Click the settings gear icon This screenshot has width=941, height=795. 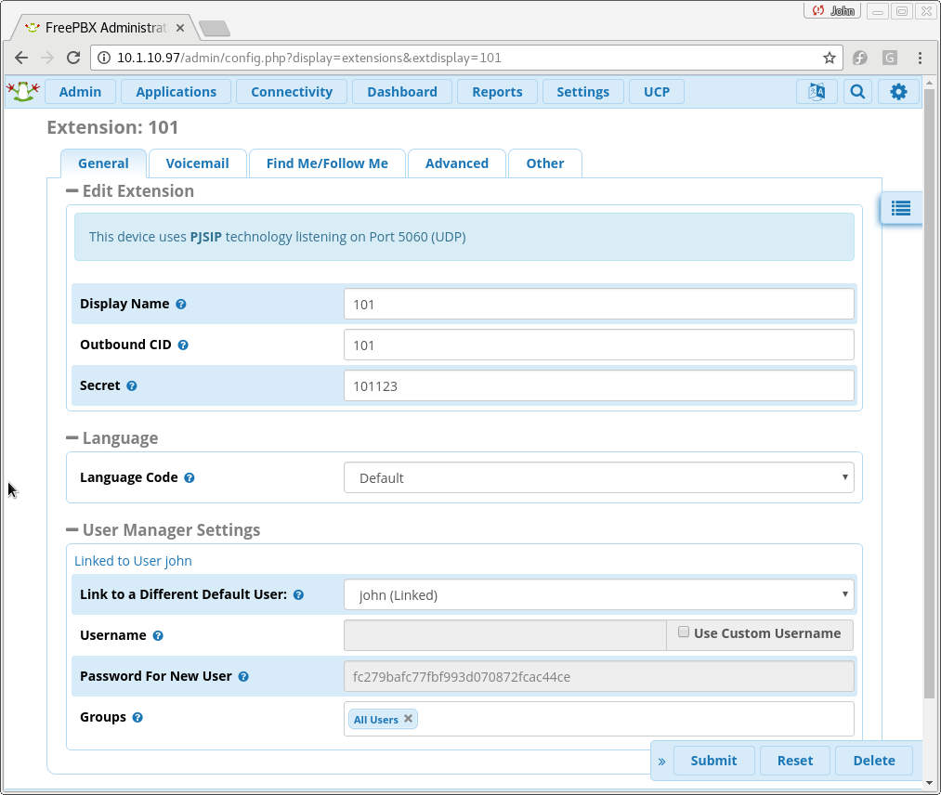point(898,91)
